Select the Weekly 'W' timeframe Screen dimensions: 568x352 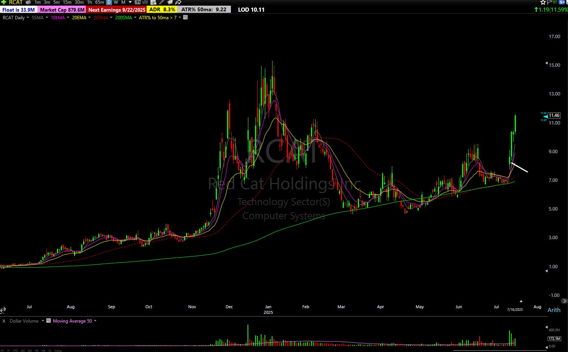pyautogui.click(x=116, y=2)
